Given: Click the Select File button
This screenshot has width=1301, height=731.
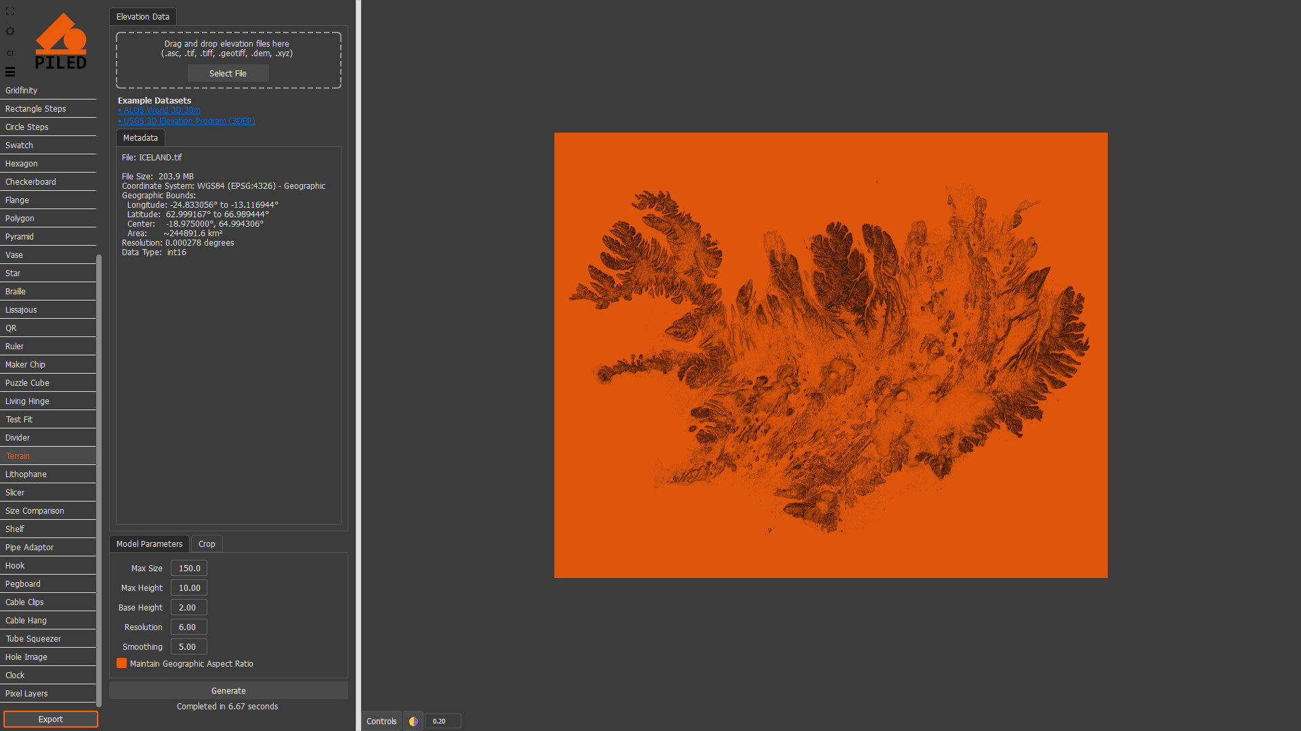Looking at the screenshot, I should click(228, 73).
